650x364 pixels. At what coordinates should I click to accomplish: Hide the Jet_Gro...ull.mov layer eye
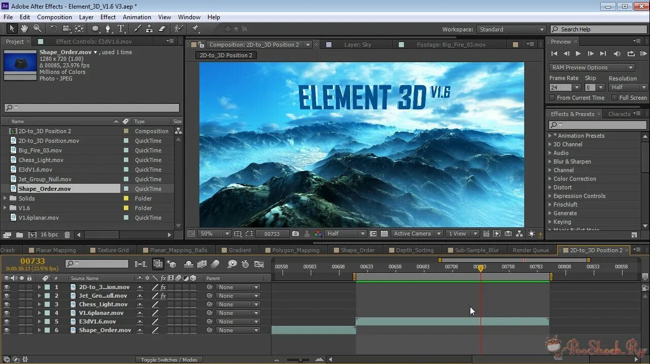(x=7, y=296)
